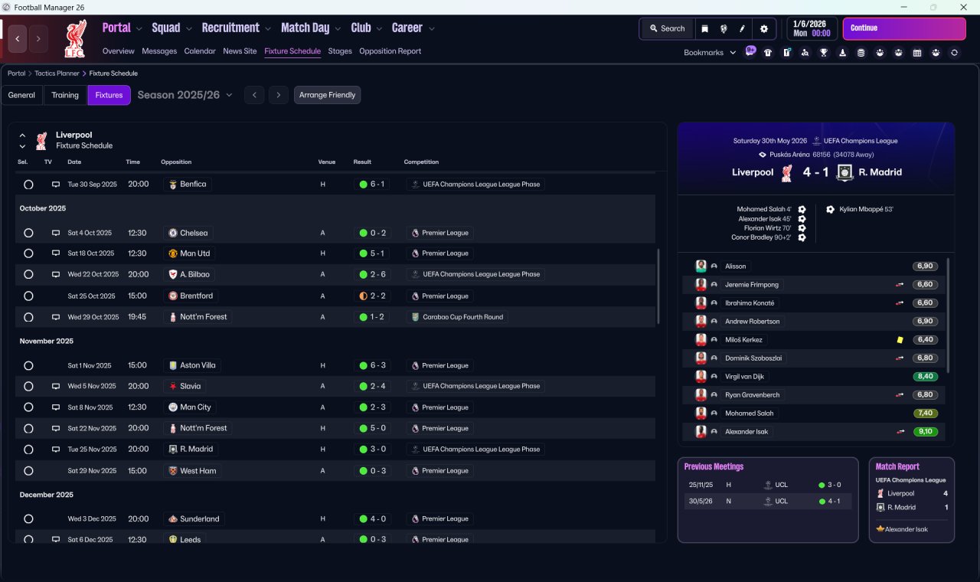Switch to the General view button

tap(21, 95)
